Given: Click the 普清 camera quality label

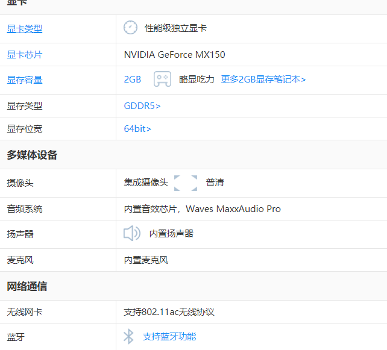Looking at the screenshot, I should coord(215,183).
